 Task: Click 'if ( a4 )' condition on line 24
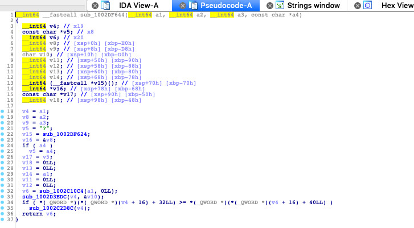click(x=37, y=146)
